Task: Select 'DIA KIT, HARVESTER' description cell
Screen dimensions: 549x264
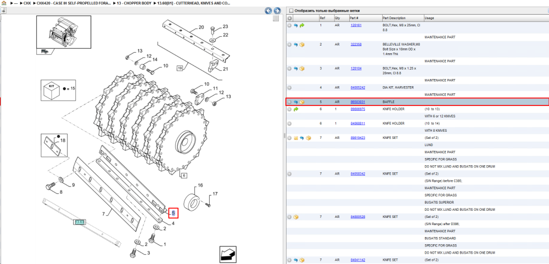Action: click(x=398, y=87)
